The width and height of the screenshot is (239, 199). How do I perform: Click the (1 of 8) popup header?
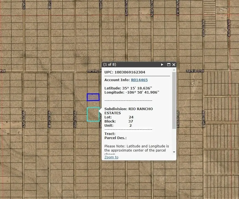click(110, 64)
